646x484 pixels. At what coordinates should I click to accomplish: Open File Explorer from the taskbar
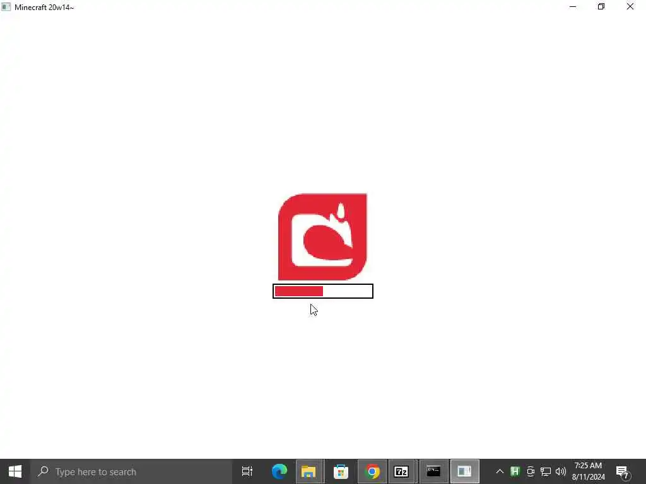[309, 471]
